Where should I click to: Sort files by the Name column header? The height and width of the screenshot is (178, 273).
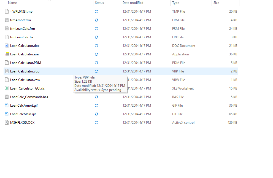pyautogui.click(x=12, y=3)
